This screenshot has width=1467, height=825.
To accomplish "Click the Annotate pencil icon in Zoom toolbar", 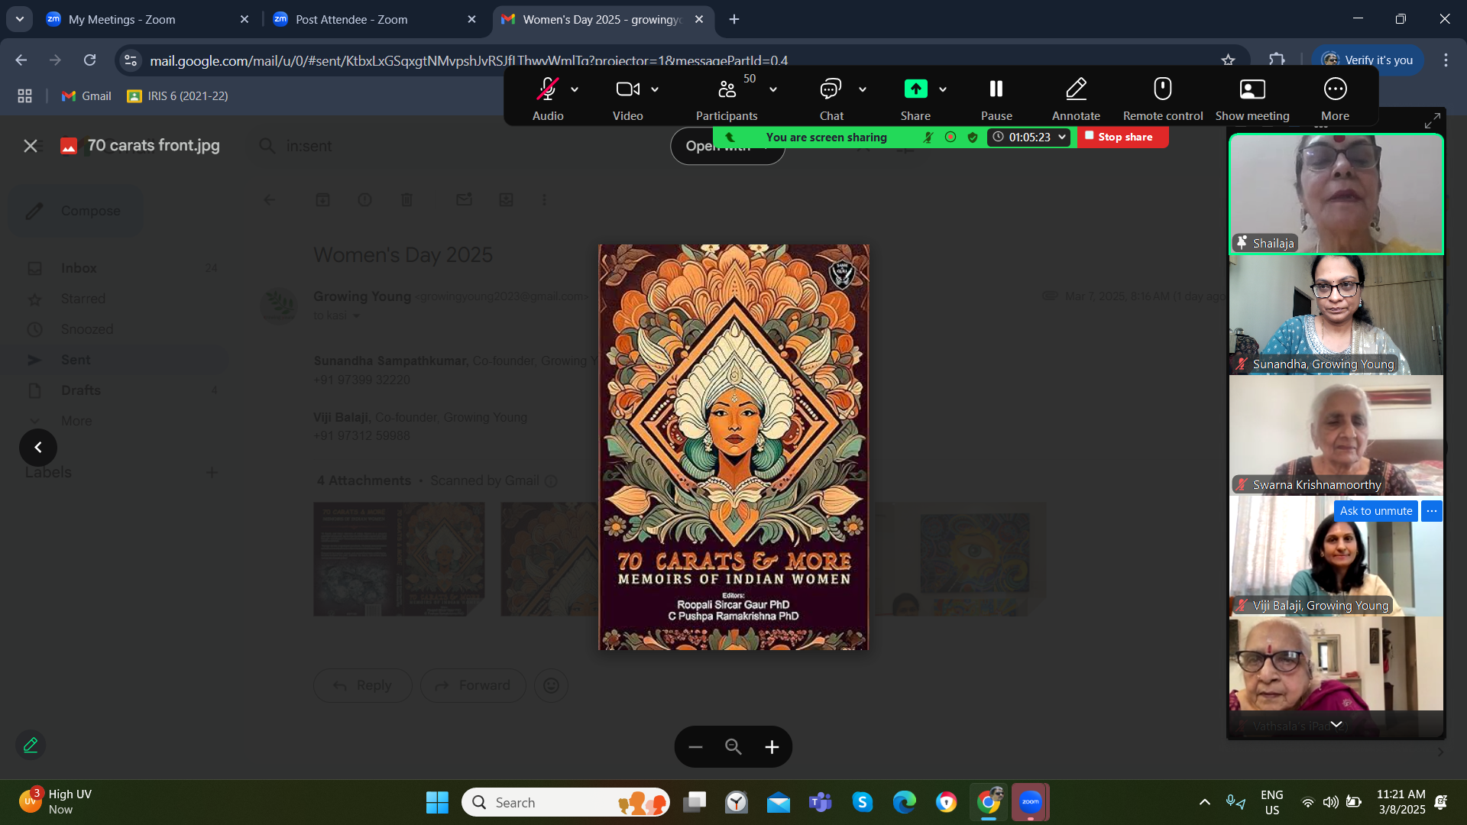I will tap(1076, 90).
